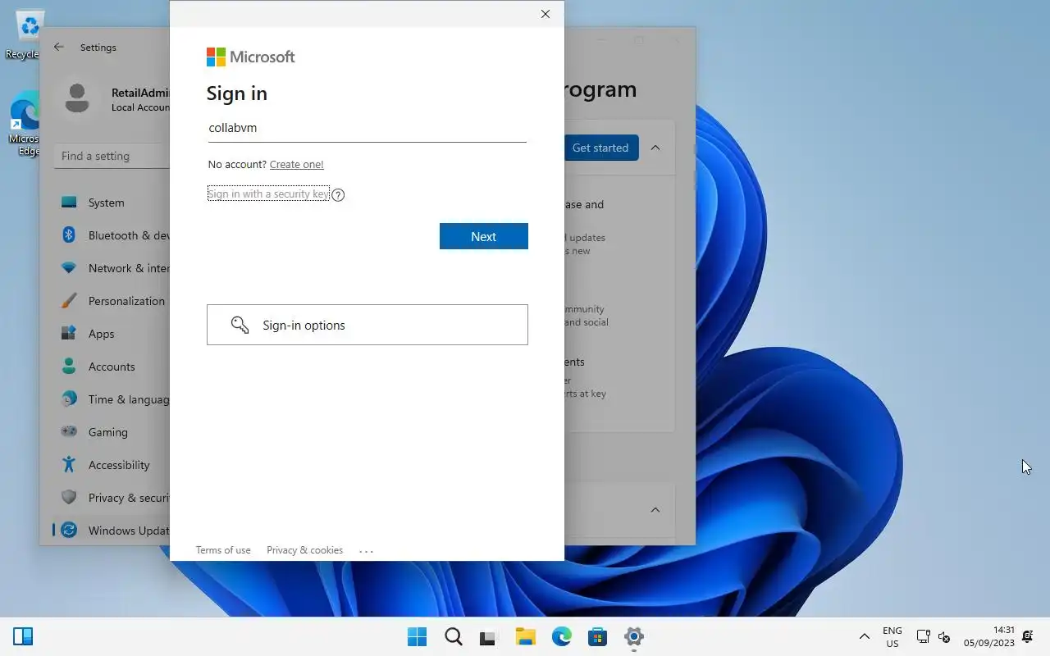Click Get started button in Settings window

tap(600, 148)
